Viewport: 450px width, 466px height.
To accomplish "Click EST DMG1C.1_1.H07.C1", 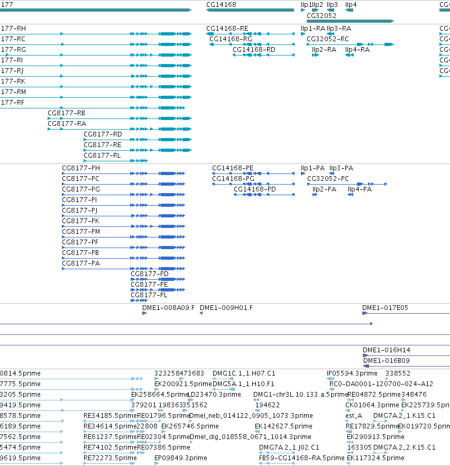I will (x=244, y=373).
